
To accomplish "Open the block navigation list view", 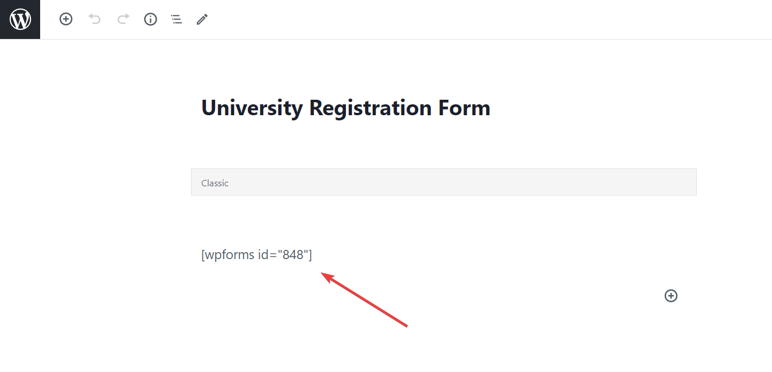I will 176,19.
